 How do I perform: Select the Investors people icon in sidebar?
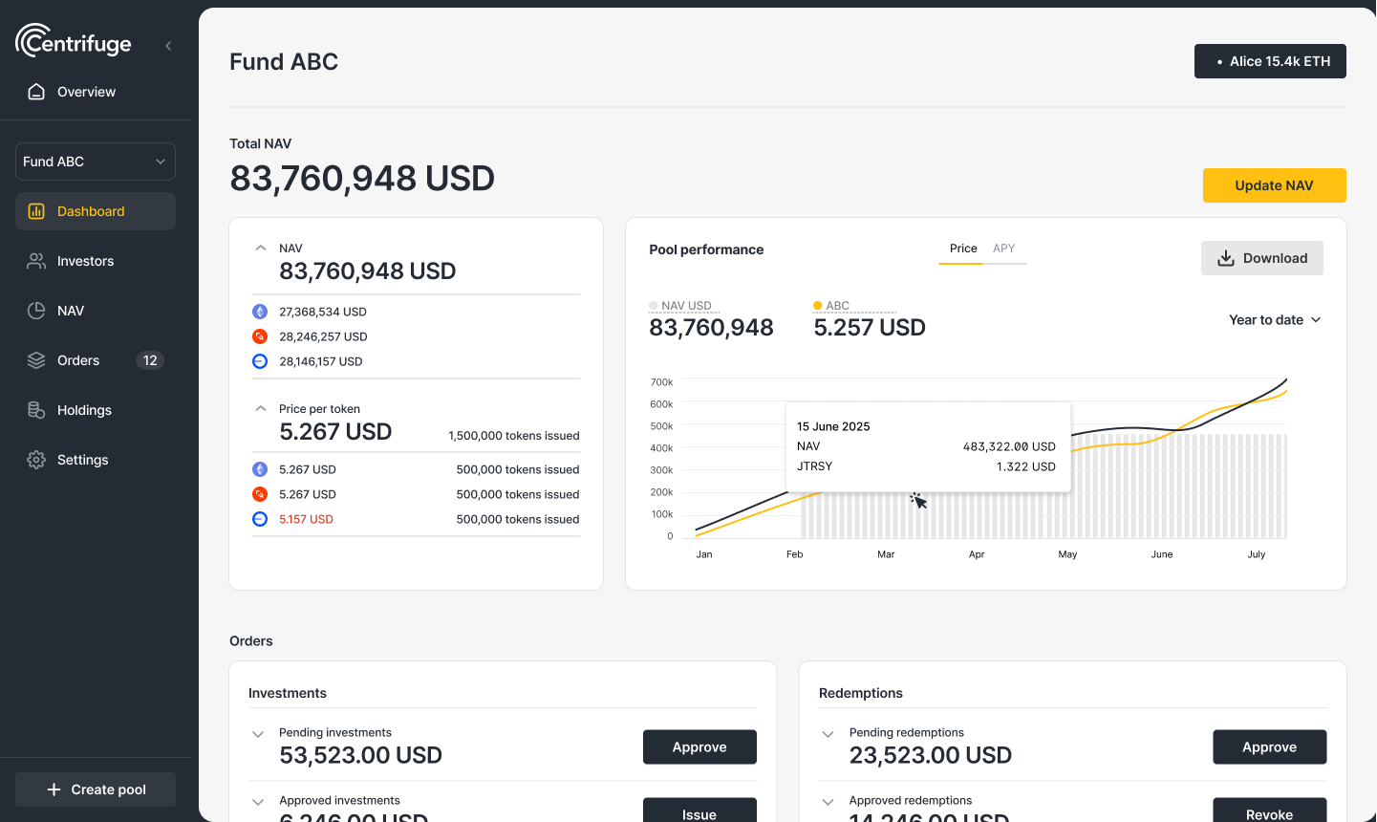[36, 261]
